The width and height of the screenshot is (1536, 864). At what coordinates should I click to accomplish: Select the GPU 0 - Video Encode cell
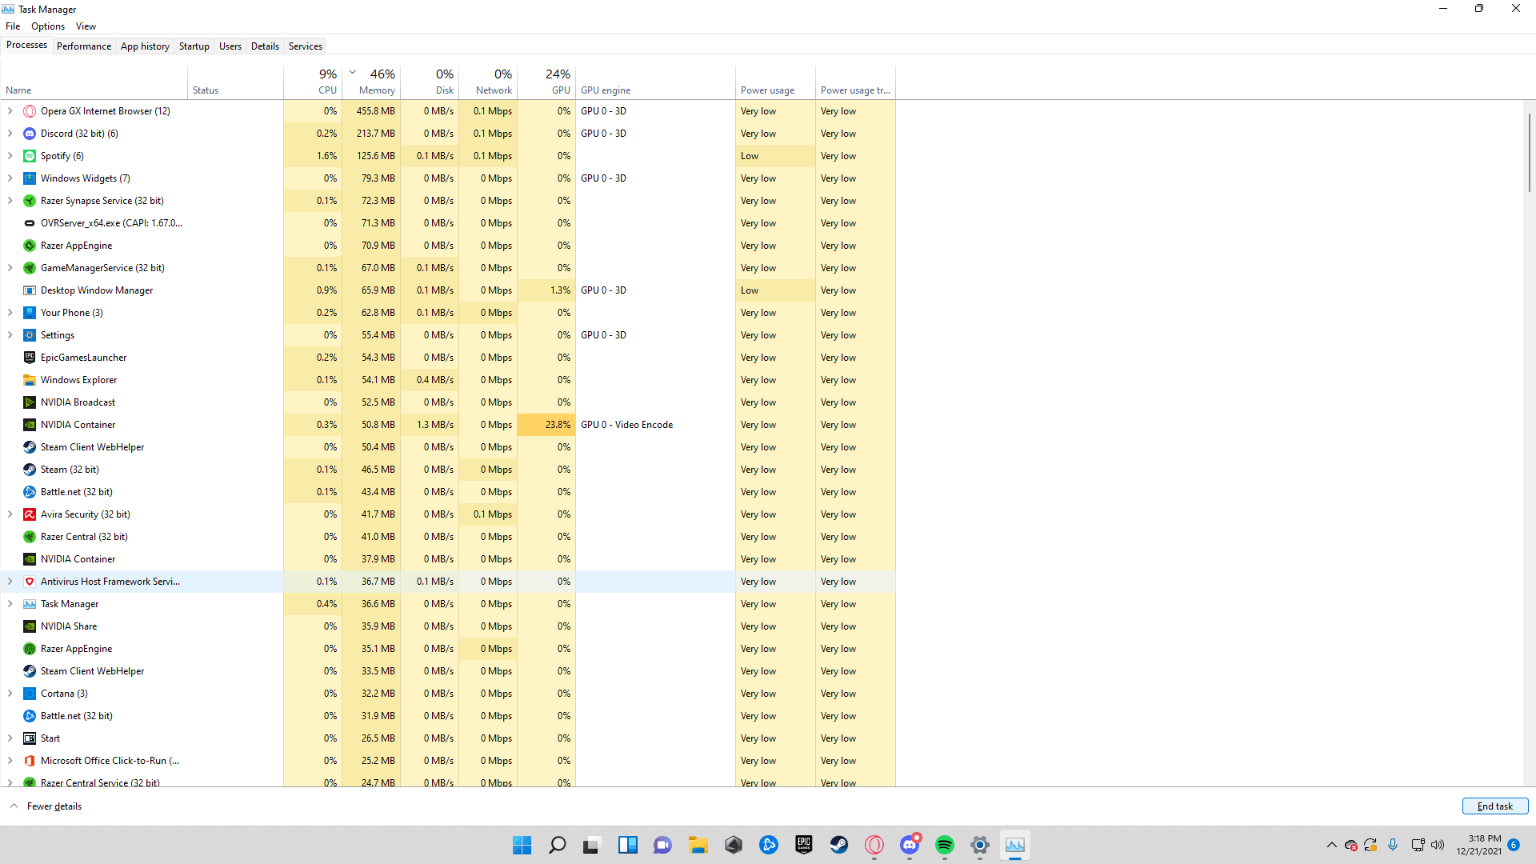[655, 425]
